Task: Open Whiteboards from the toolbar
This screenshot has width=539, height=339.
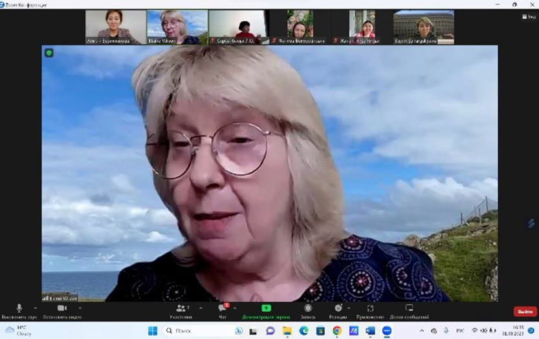Action: (409, 309)
